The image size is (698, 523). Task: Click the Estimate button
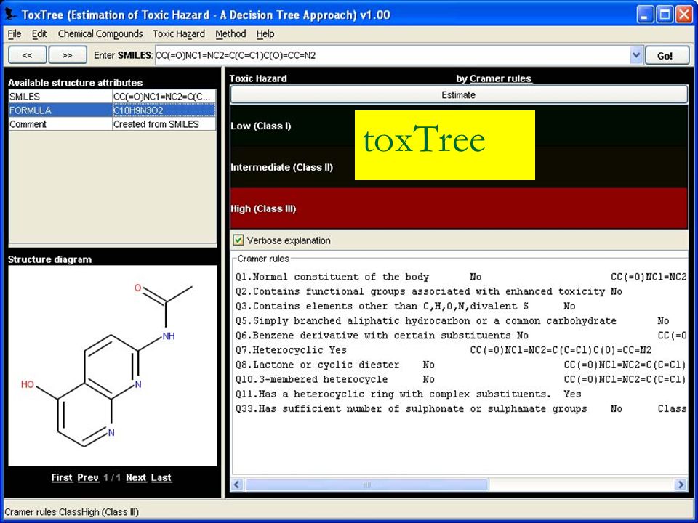[x=459, y=94]
